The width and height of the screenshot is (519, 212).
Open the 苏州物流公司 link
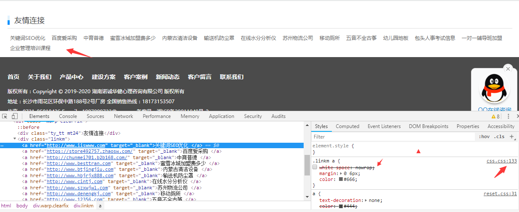coord(298,38)
